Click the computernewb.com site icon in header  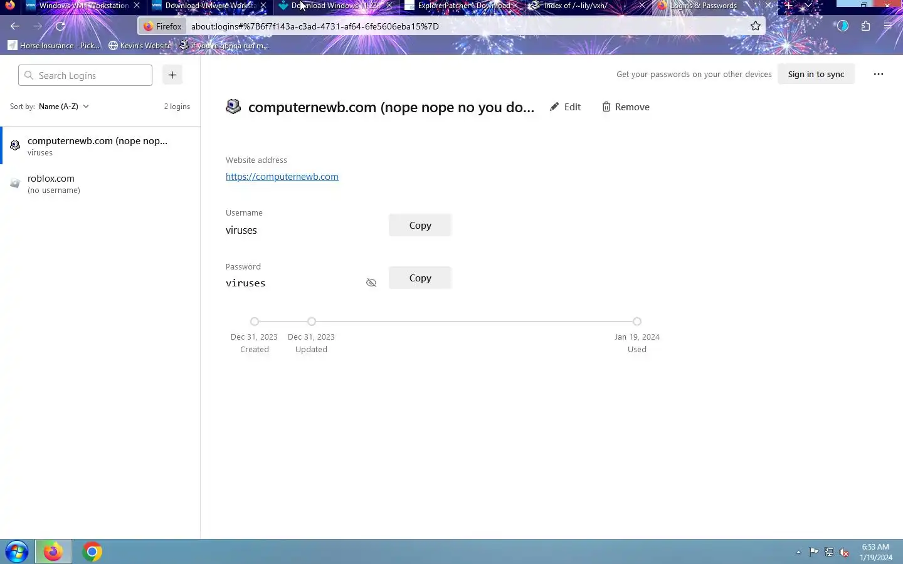[x=233, y=107]
